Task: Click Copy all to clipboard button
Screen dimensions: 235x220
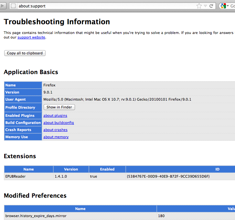Action: tap(25, 53)
